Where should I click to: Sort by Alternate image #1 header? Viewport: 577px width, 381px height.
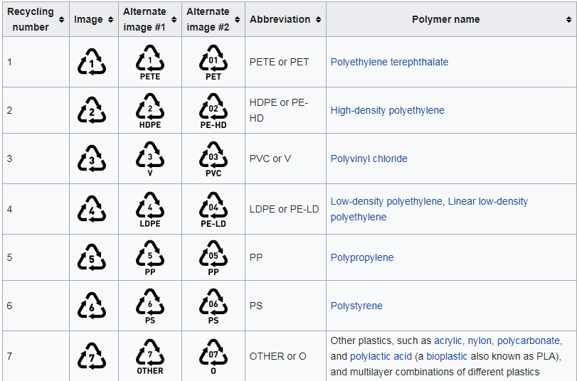click(x=150, y=19)
